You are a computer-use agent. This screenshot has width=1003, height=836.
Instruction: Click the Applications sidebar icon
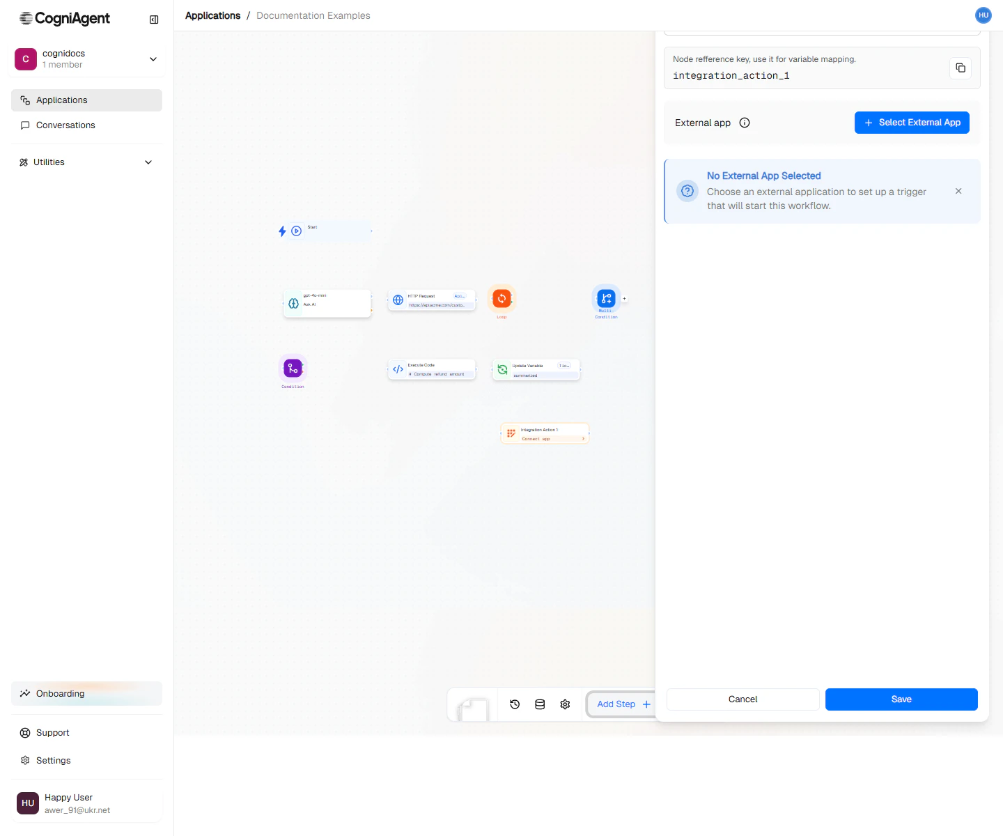tap(25, 100)
